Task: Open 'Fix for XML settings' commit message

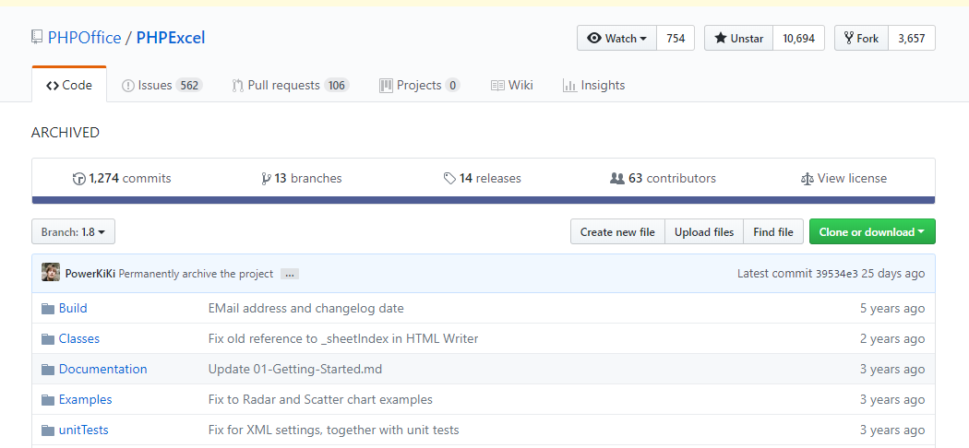Action: coord(334,430)
